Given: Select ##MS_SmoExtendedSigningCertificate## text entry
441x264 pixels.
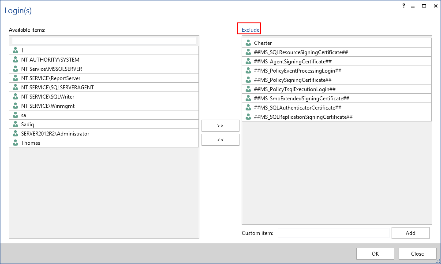Looking at the screenshot, I should pos(302,99).
